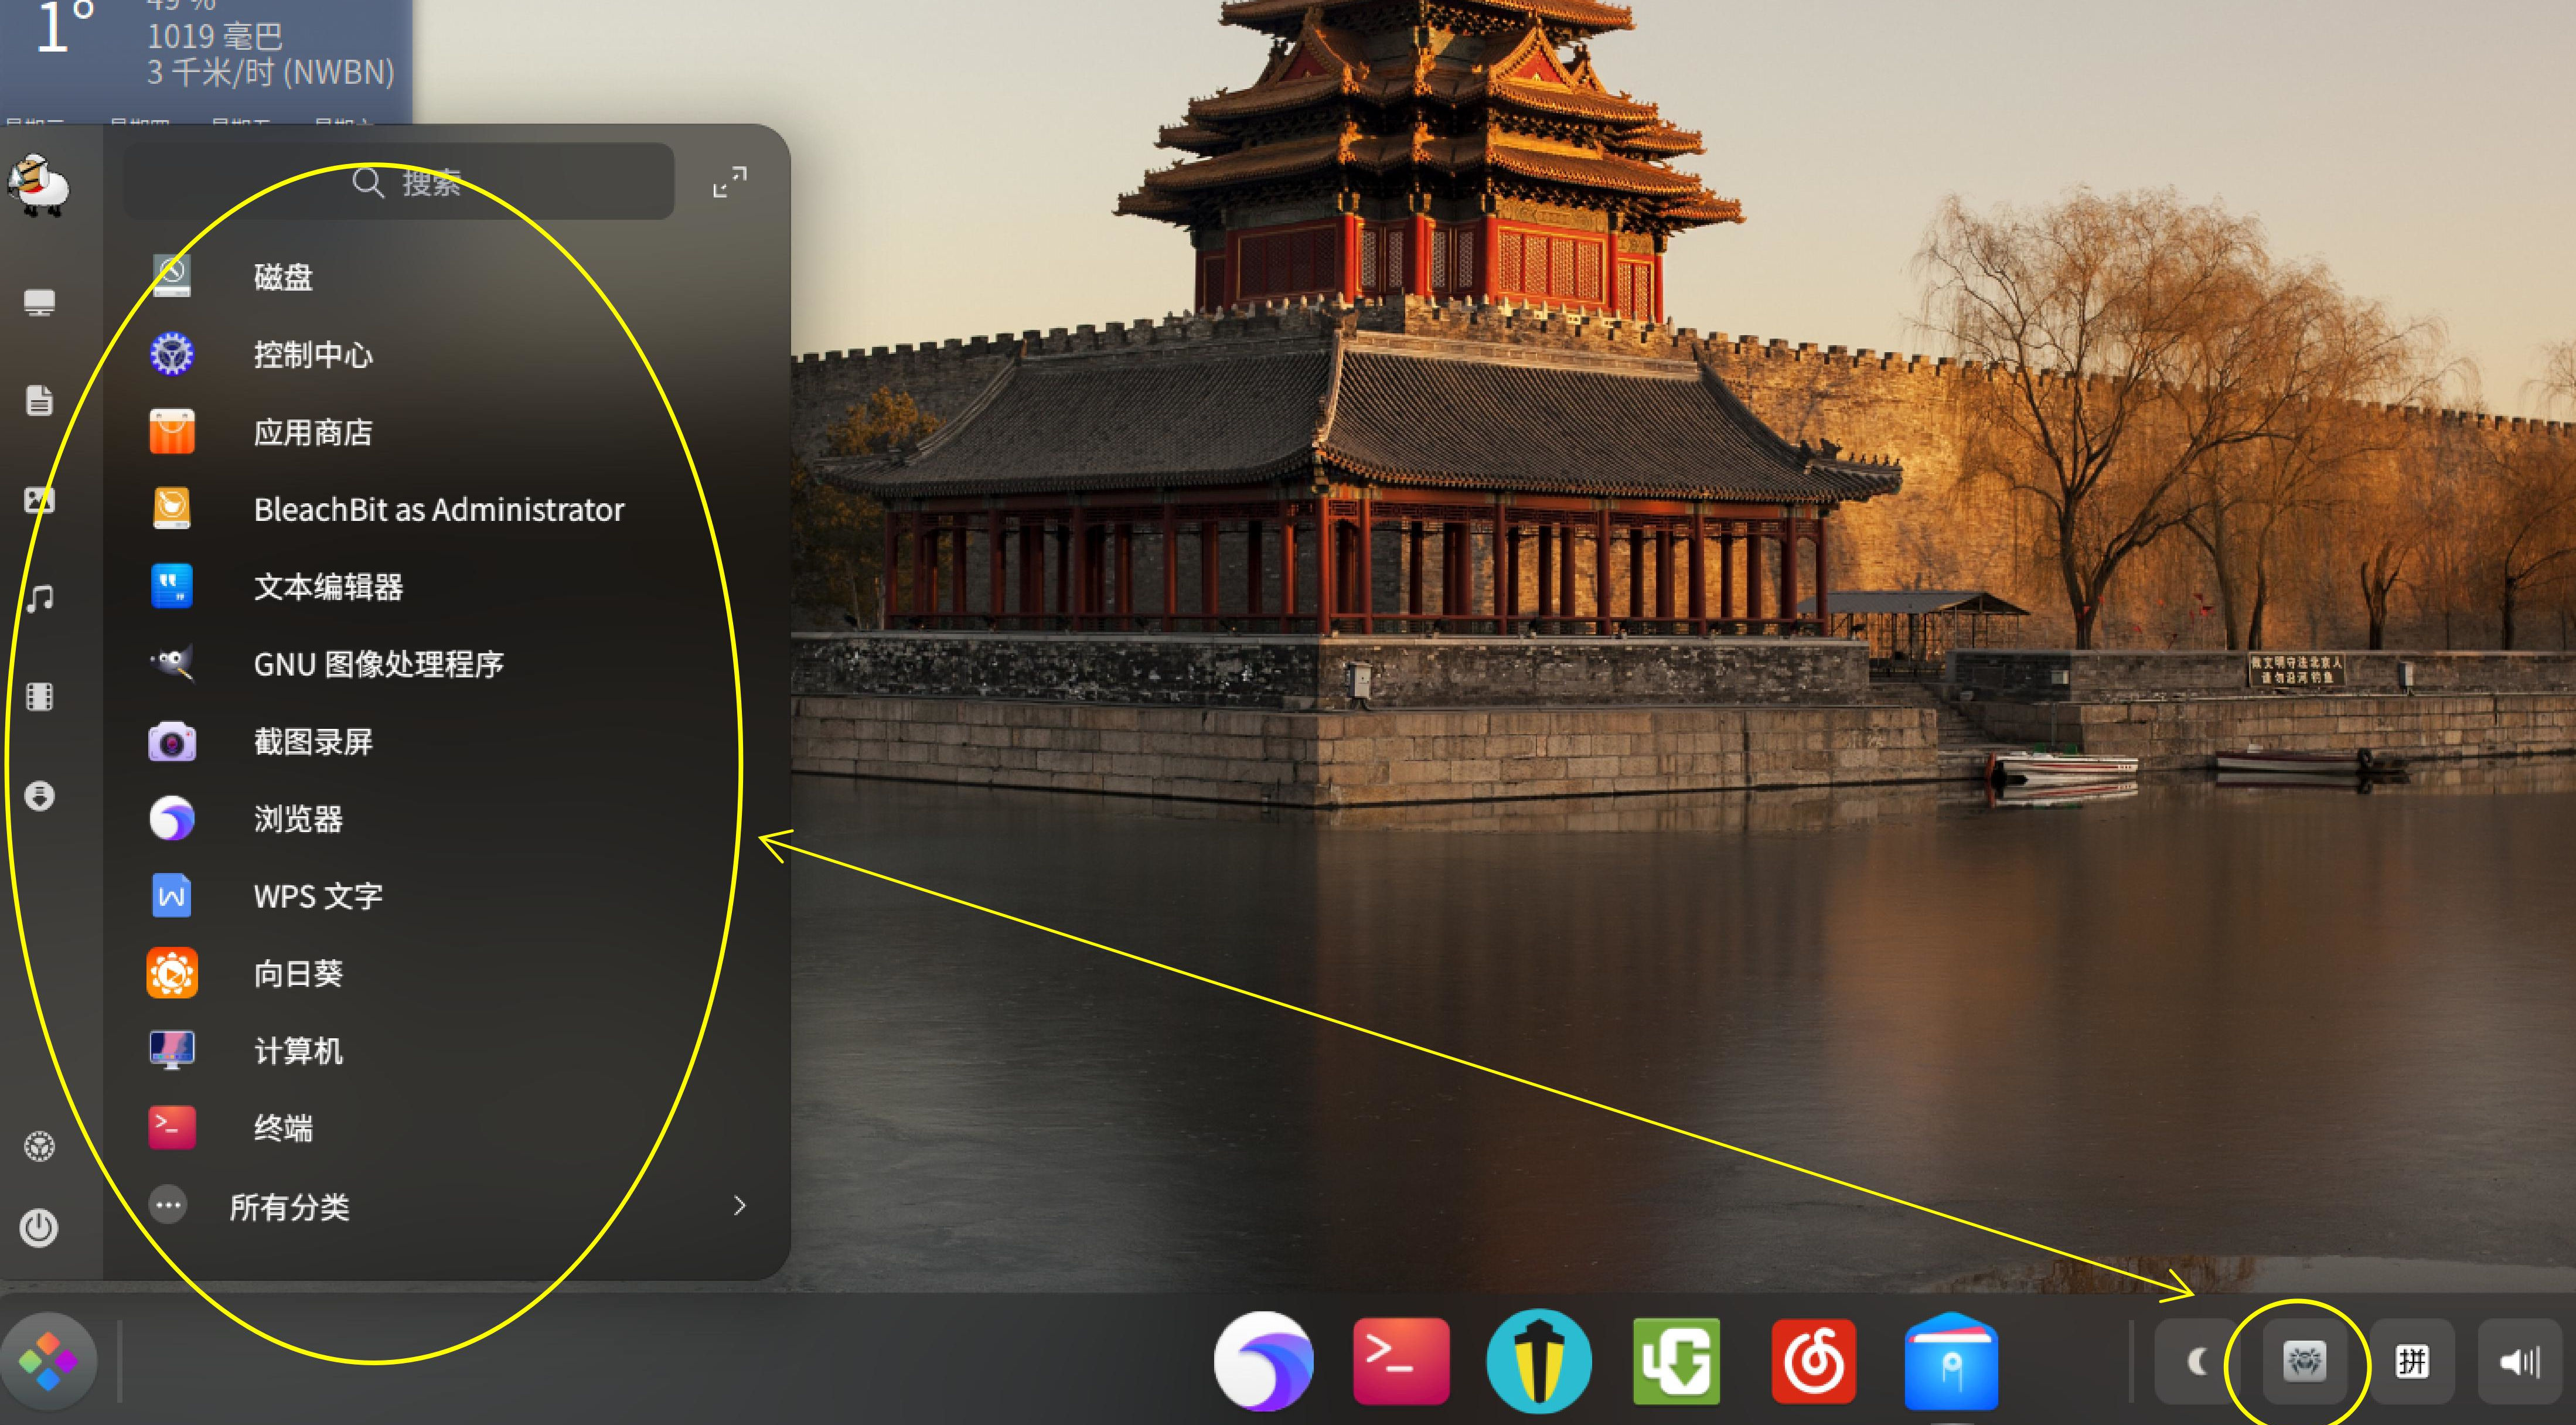Launch the green downloader in the dock
The image size is (2576, 1425).
(x=1676, y=1361)
